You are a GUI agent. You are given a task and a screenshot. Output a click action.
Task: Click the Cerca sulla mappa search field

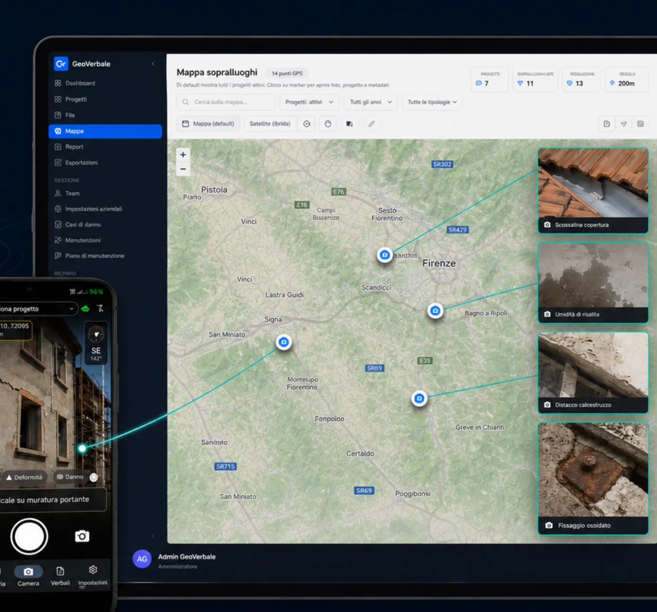coord(226,102)
